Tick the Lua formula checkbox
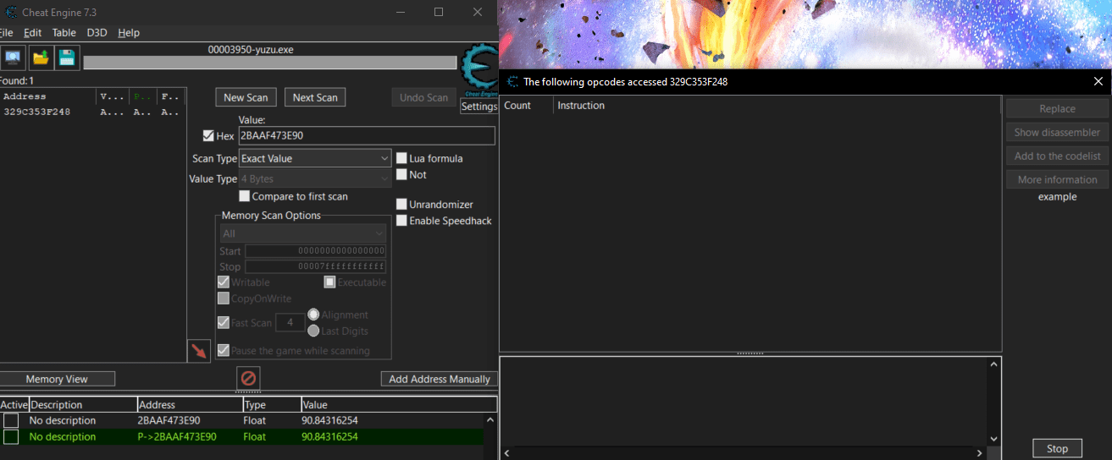Viewport: 1112px width, 460px height. 402,158
